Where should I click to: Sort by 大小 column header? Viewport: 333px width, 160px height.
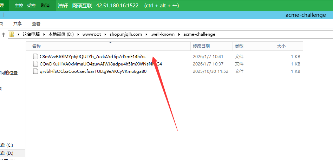289,46
